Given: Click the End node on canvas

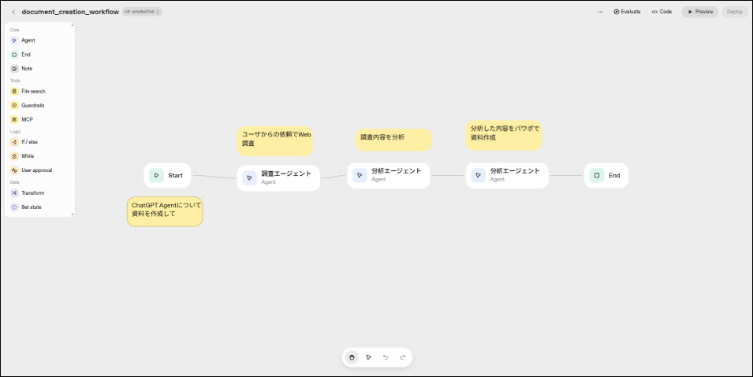Looking at the screenshot, I should point(606,175).
